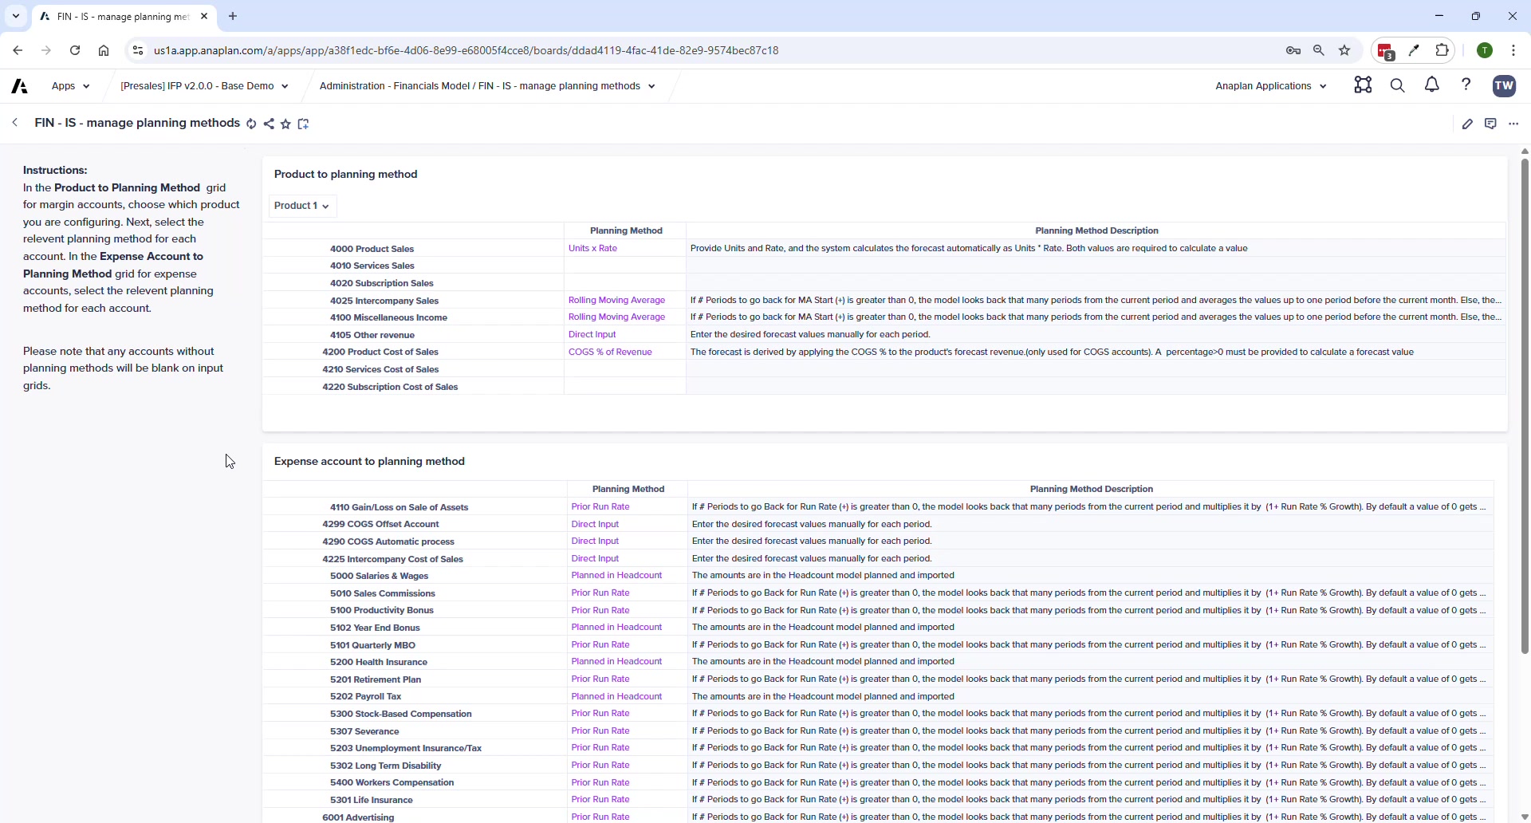This screenshot has width=1531, height=823.
Task: Open help via the question mark icon
Action: click(1467, 85)
